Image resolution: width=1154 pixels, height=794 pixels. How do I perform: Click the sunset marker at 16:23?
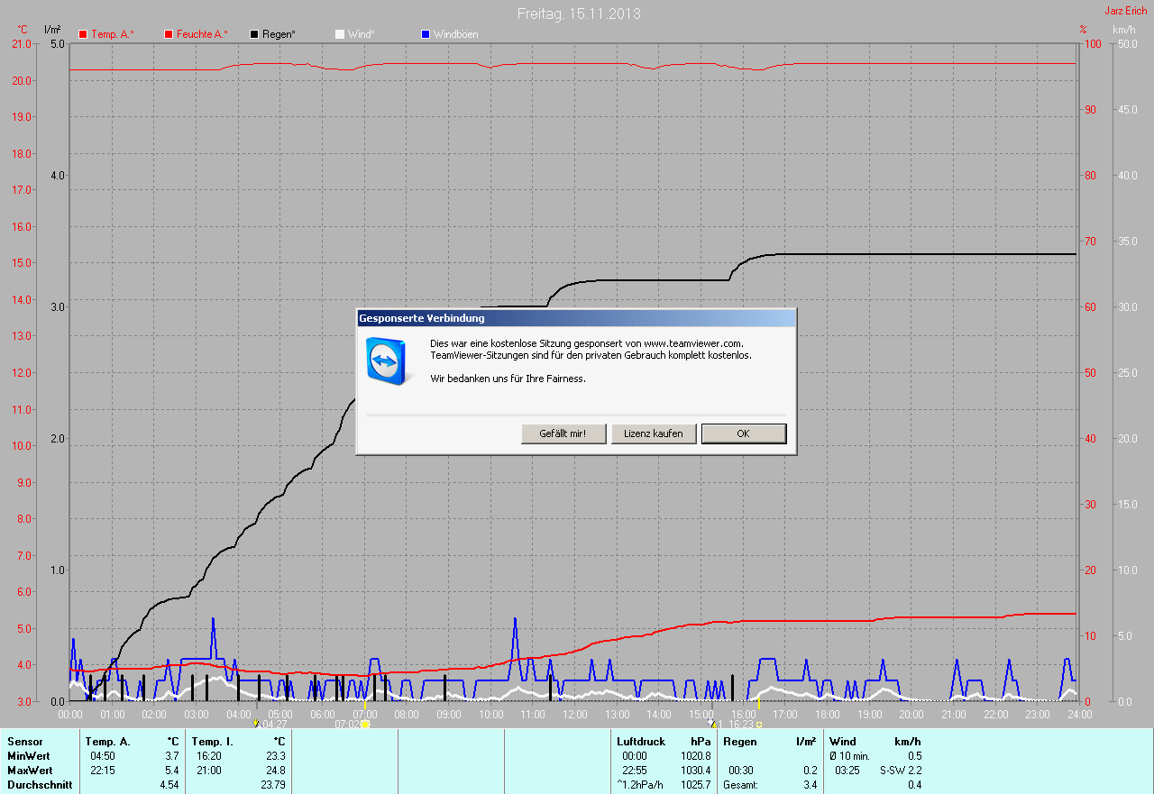click(759, 724)
